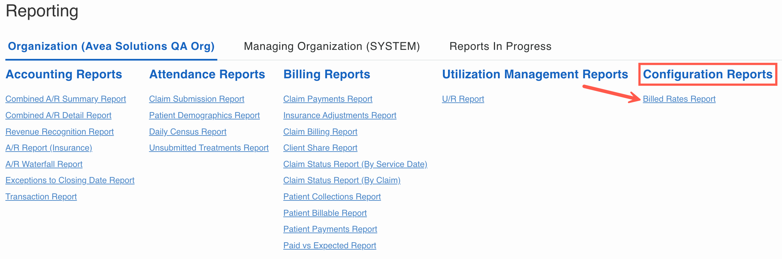This screenshot has height=259, width=782.
Task: View the A/R Waterfall Report
Action: (44, 164)
